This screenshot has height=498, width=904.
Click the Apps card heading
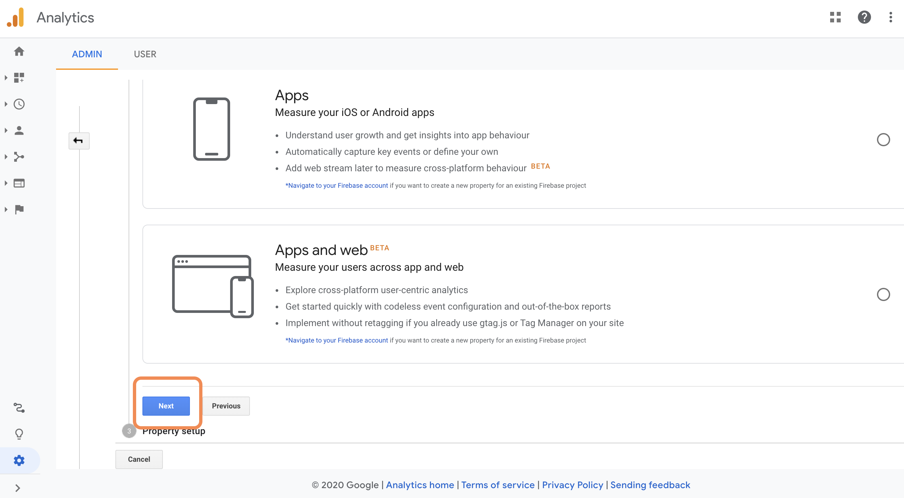(x=292, y=96)
